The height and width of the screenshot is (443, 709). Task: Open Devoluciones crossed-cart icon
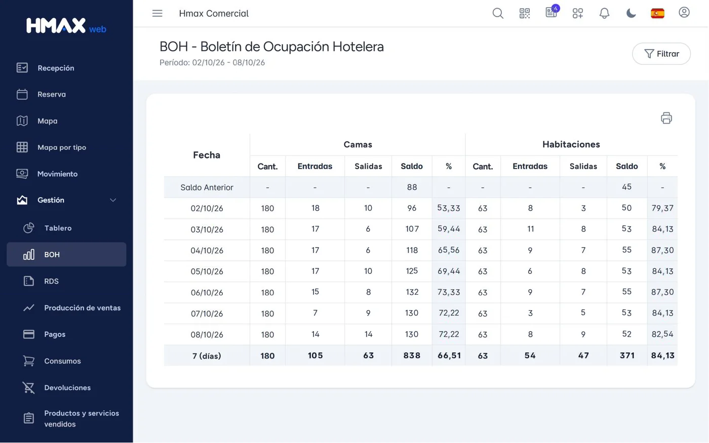coord(29,388)
